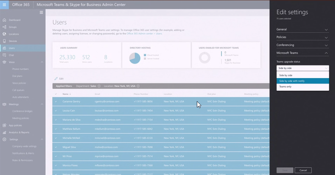
Task: Click the Users icon in sidebar
Action: [x=4, y=48]
